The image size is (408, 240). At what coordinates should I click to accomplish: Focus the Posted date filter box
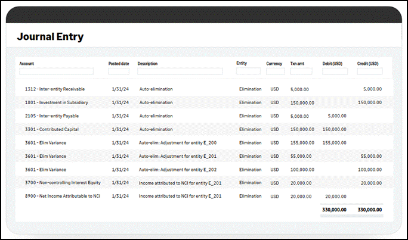click(119, 71)
